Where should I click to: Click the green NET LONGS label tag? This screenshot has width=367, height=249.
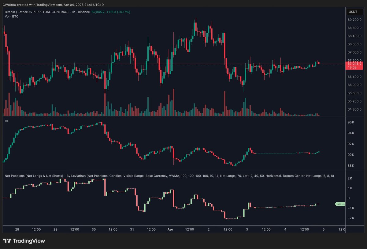tap(340, 204)
